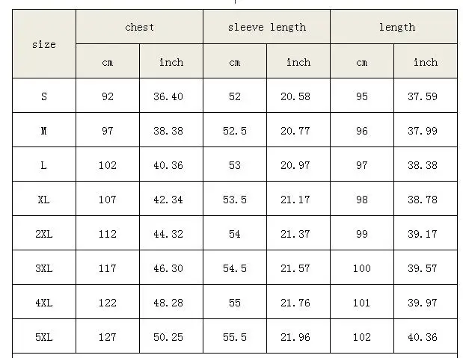The width and height of the screenshot is (463, 358).
Task: Click the 5XL size row label
Action: click(44, 336)
